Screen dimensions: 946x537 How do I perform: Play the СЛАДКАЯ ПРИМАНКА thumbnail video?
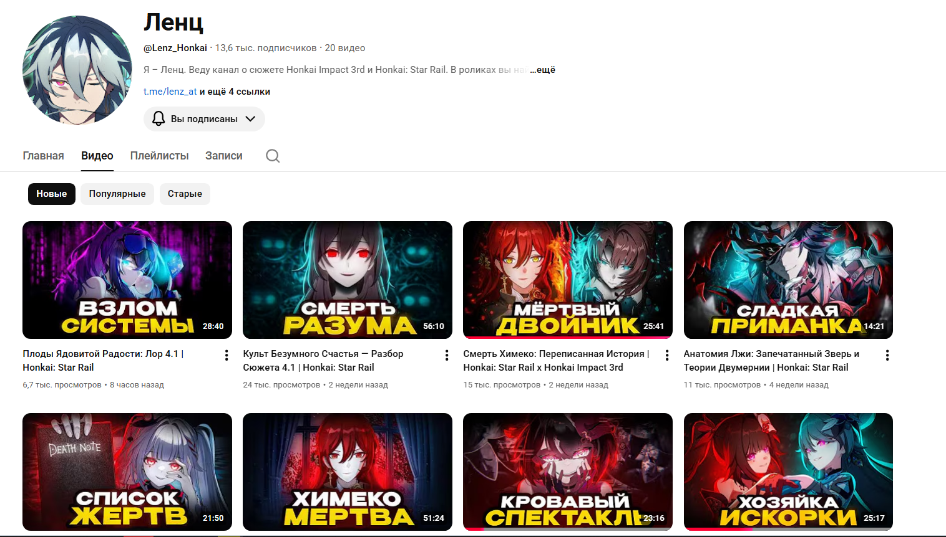[x=788, y=280]
